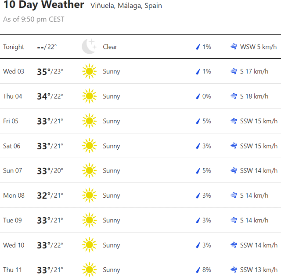Image resolution: width=281 pixels, height=277 pixels.
Task: Click the 10 Day Weather heading
Action: pyautogui.click(x=44, y=5)
